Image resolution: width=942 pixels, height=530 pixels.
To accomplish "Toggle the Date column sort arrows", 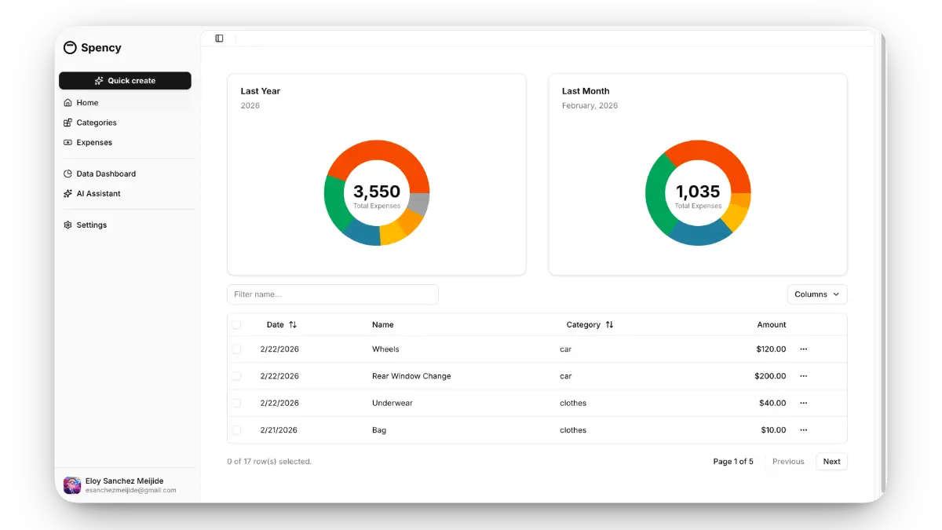I will (294, 324).
